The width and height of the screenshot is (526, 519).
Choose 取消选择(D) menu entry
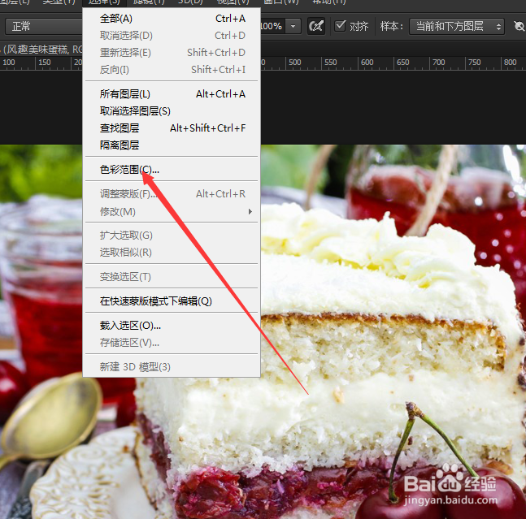click(172, 36)
